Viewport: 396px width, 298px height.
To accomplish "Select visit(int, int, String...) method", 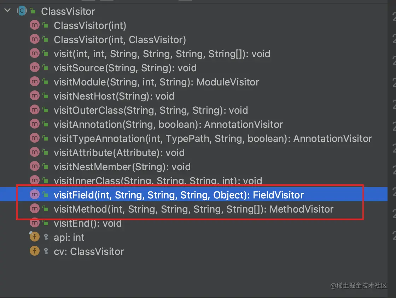I will click(162, 54).
